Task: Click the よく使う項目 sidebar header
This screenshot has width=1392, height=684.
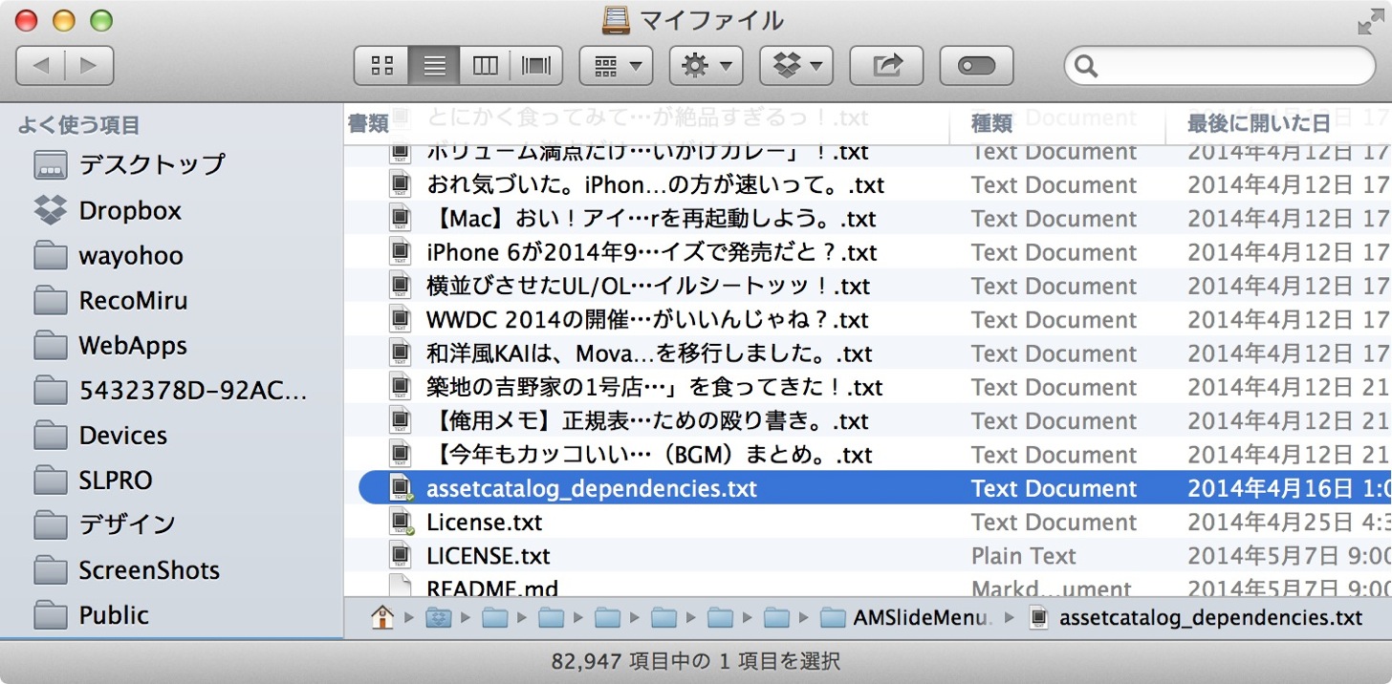Action: click(78, 125)
